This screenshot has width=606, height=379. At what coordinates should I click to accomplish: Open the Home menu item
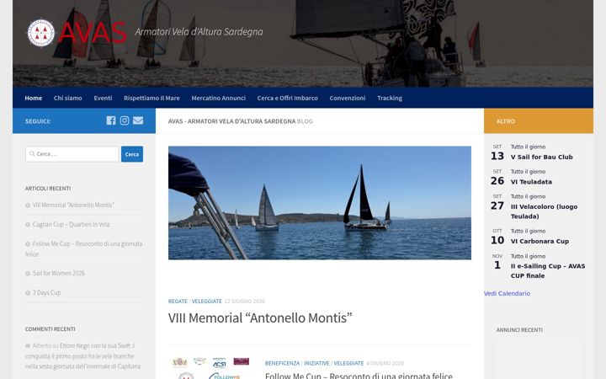33,98
